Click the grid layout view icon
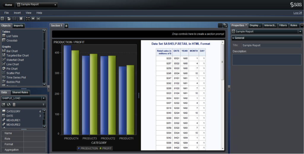The height and width of the screenshot is (154, 304). [x=220, y=25]
